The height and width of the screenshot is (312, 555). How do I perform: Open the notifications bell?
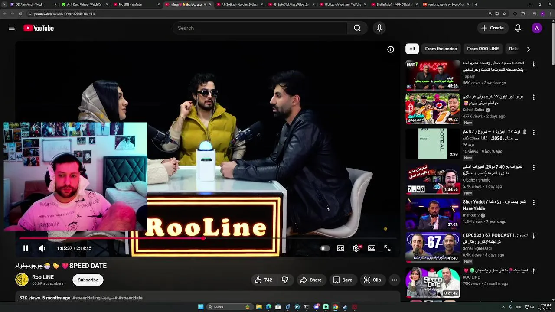[518, 28]
